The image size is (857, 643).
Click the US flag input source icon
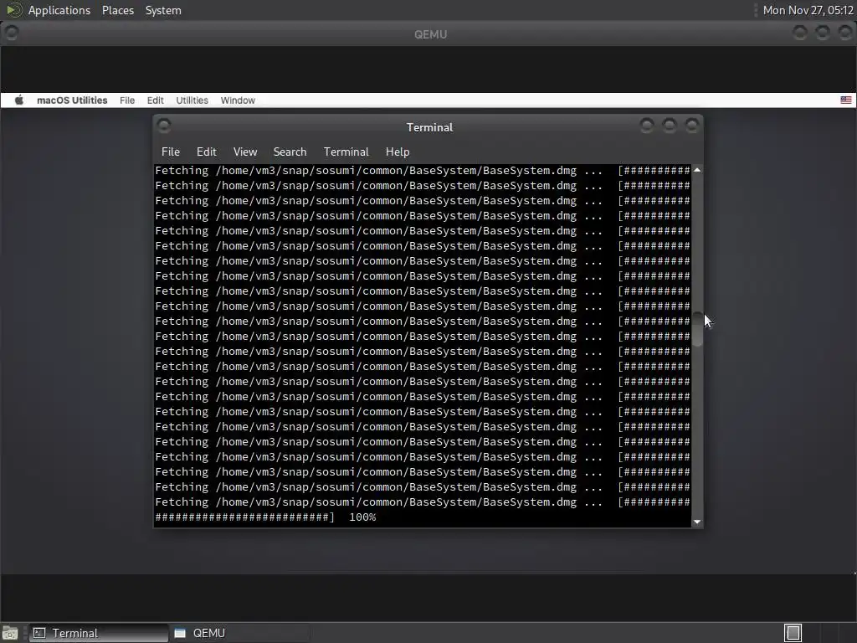coord(845,100)
